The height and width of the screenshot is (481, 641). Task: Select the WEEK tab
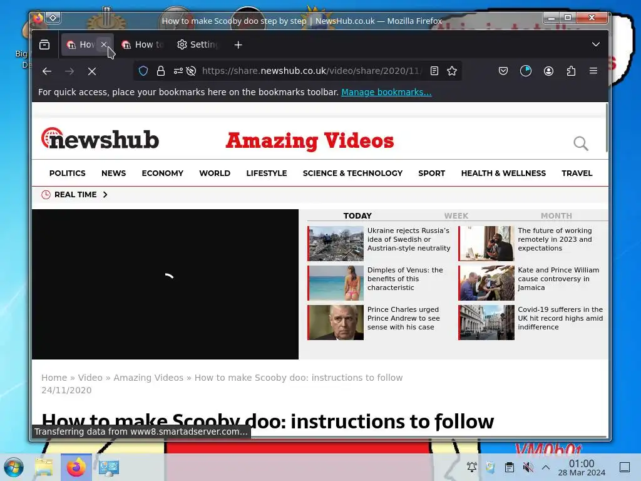click(456, 215)
